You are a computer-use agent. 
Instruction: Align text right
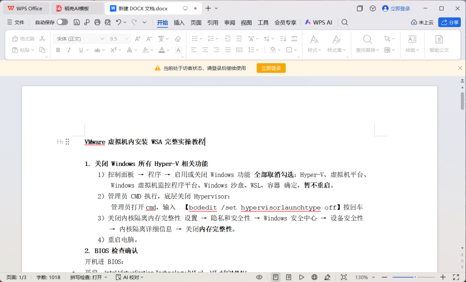[x=216, y=50]
